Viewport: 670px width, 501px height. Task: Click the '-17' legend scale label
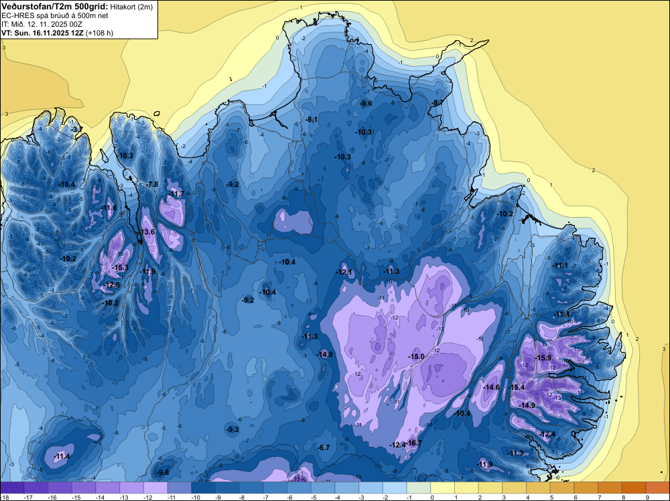point(28,497)
